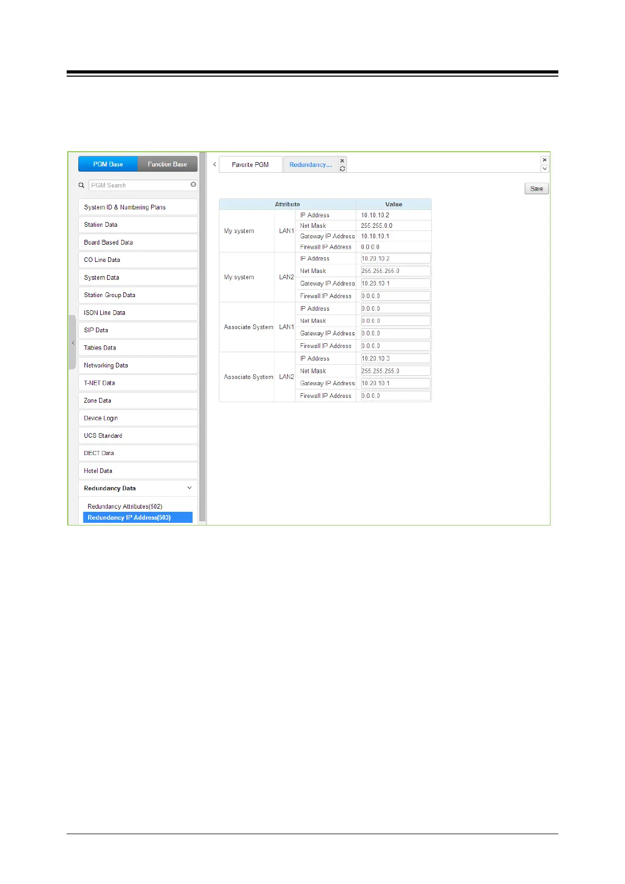Viewport: 625px width, 884px height.
Task: Expand CO Line Data menu
Action: (138, 260)
